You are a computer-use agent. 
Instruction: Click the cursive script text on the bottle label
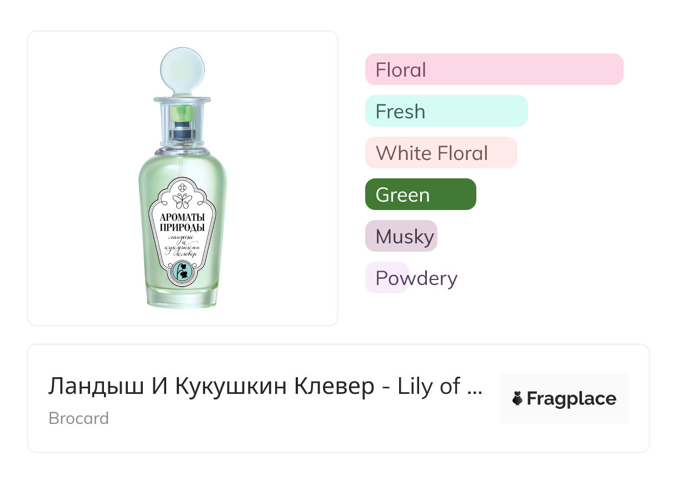pos(182,244)
